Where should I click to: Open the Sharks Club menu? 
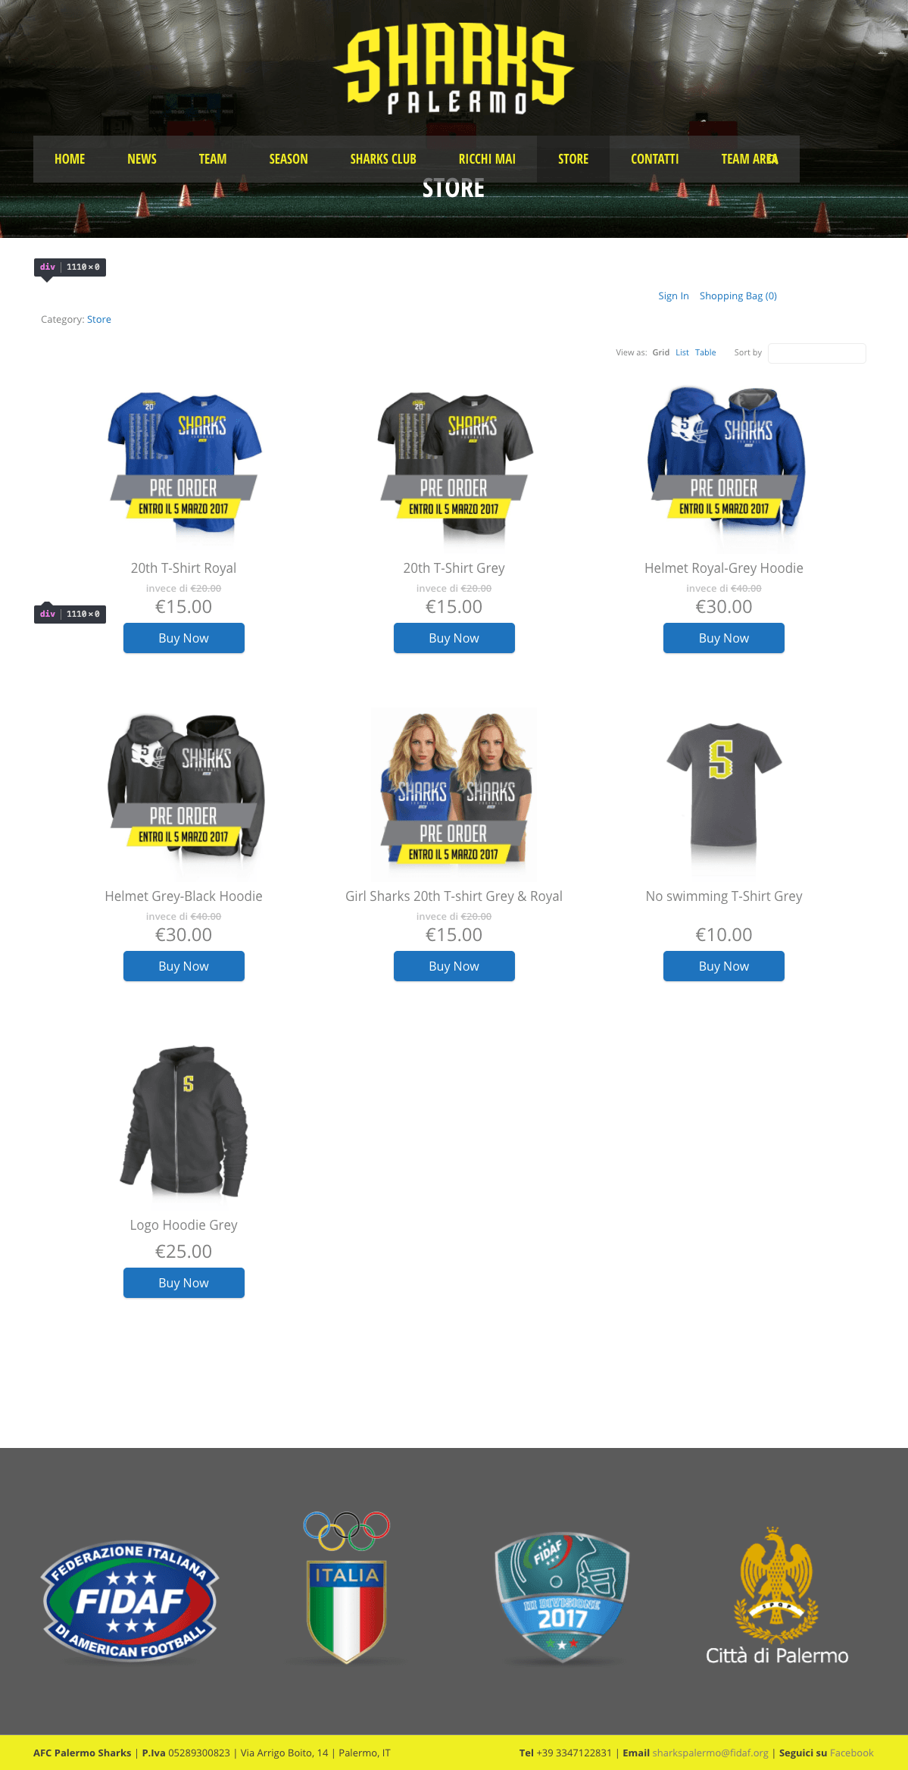click(383, 159)
